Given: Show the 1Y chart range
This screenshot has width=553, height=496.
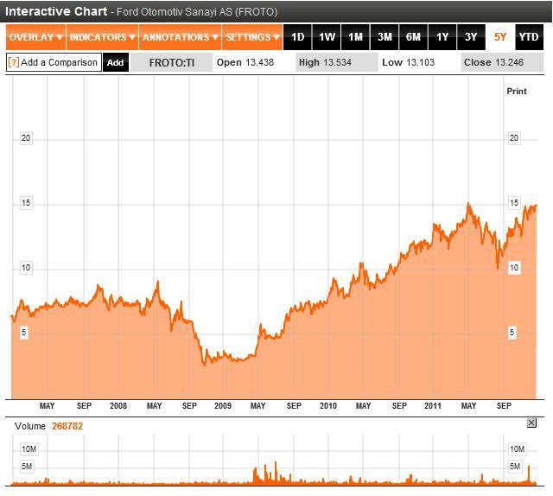Looking at the screenshot, I should click(442, 37).
